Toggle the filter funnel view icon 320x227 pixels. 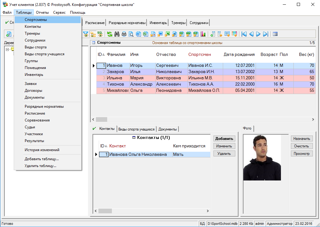tap(86, 34)
